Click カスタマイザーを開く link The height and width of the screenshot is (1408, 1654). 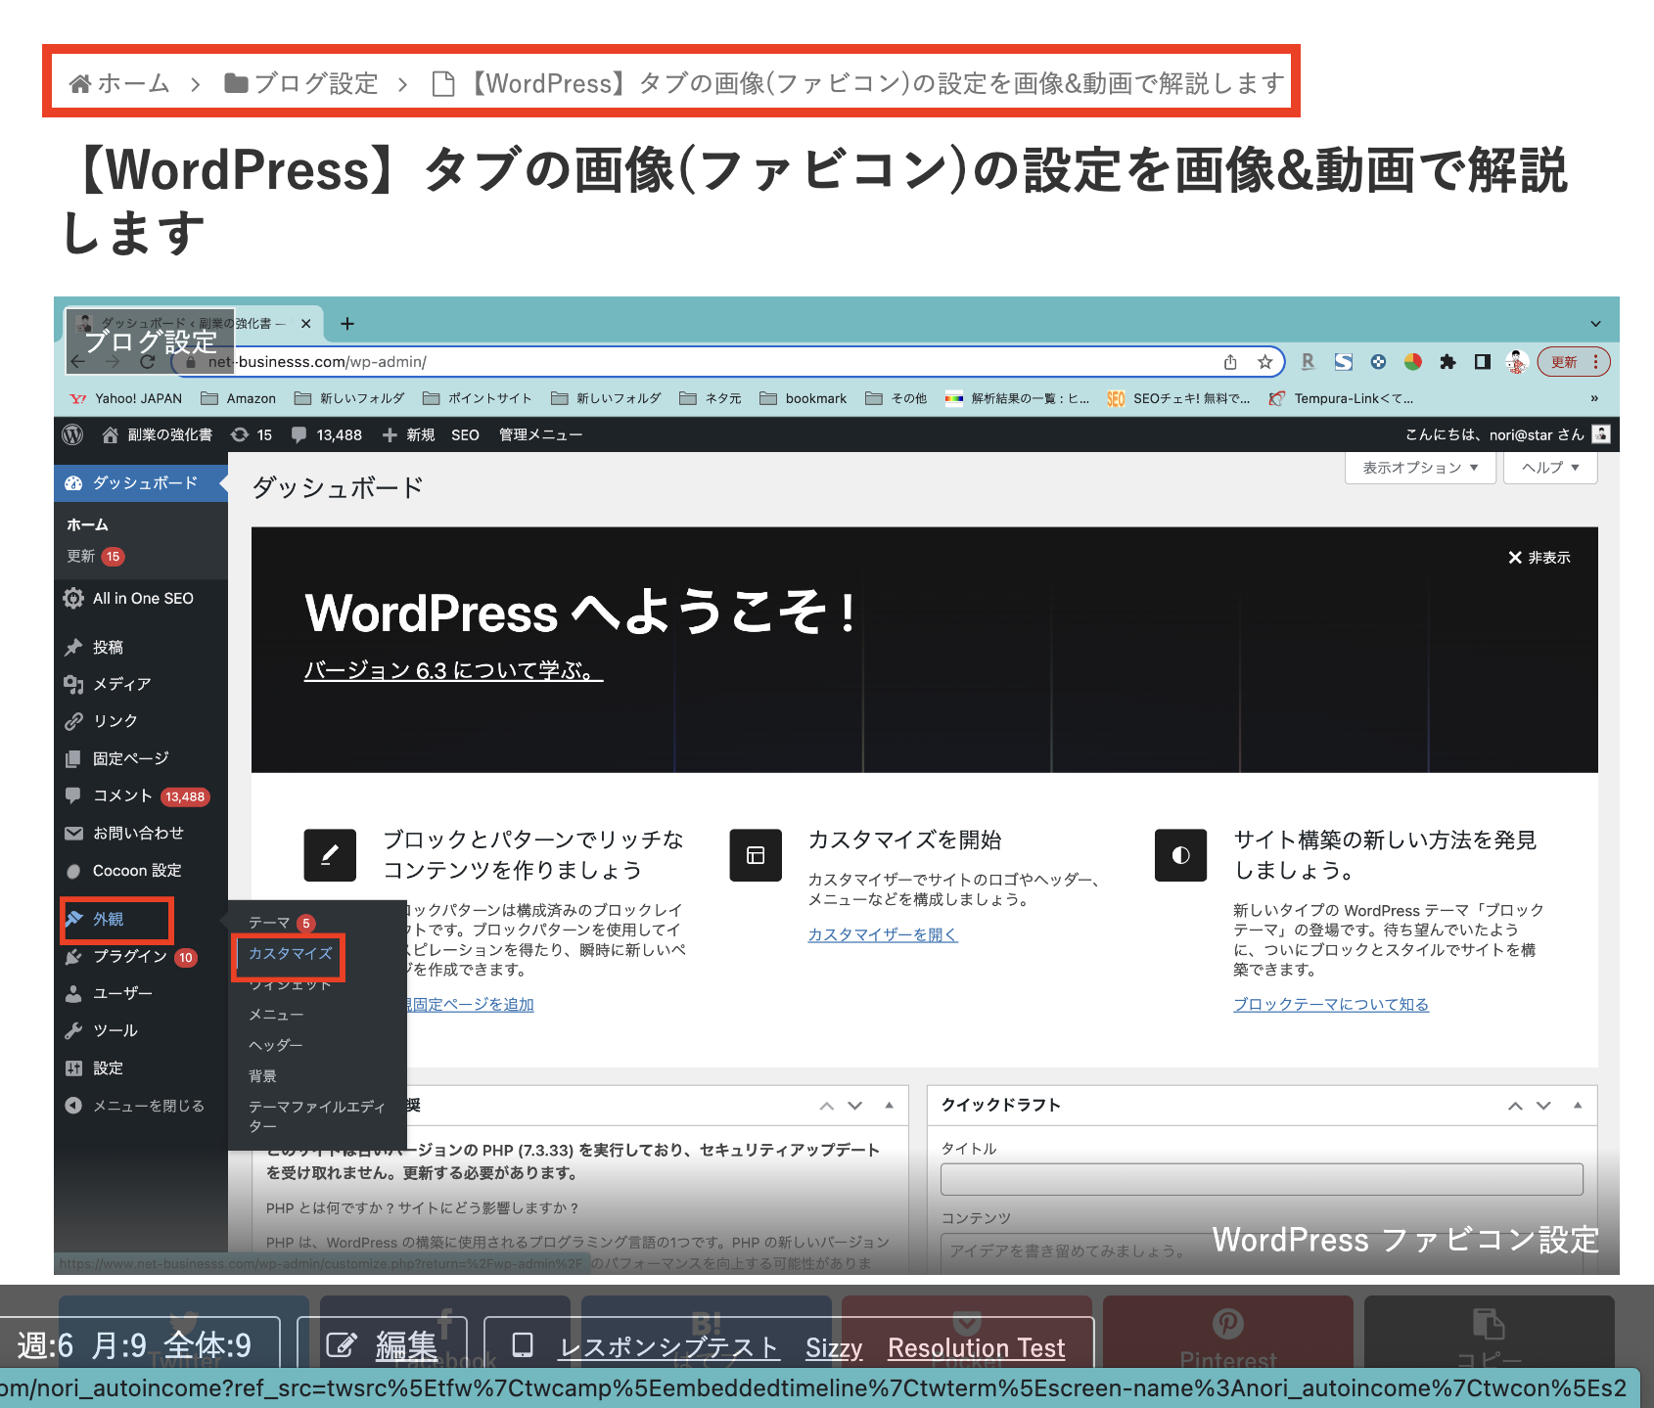pos(883,935)
